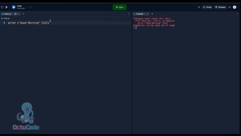Click the icon right of Draft dropdown

pyautogui.click(x=31, y=7)
